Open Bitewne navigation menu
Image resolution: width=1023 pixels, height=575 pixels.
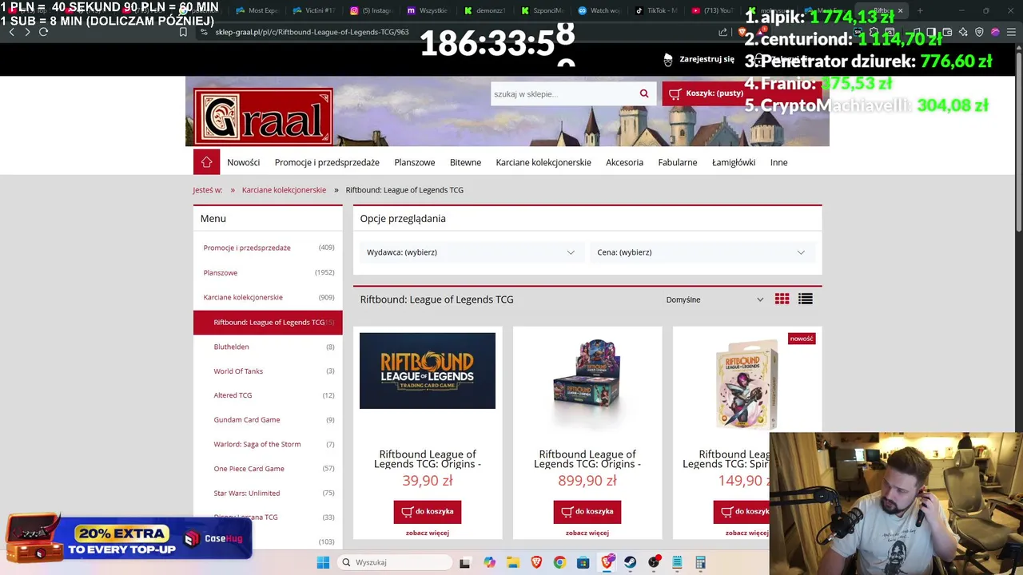(x=465, y=162)
